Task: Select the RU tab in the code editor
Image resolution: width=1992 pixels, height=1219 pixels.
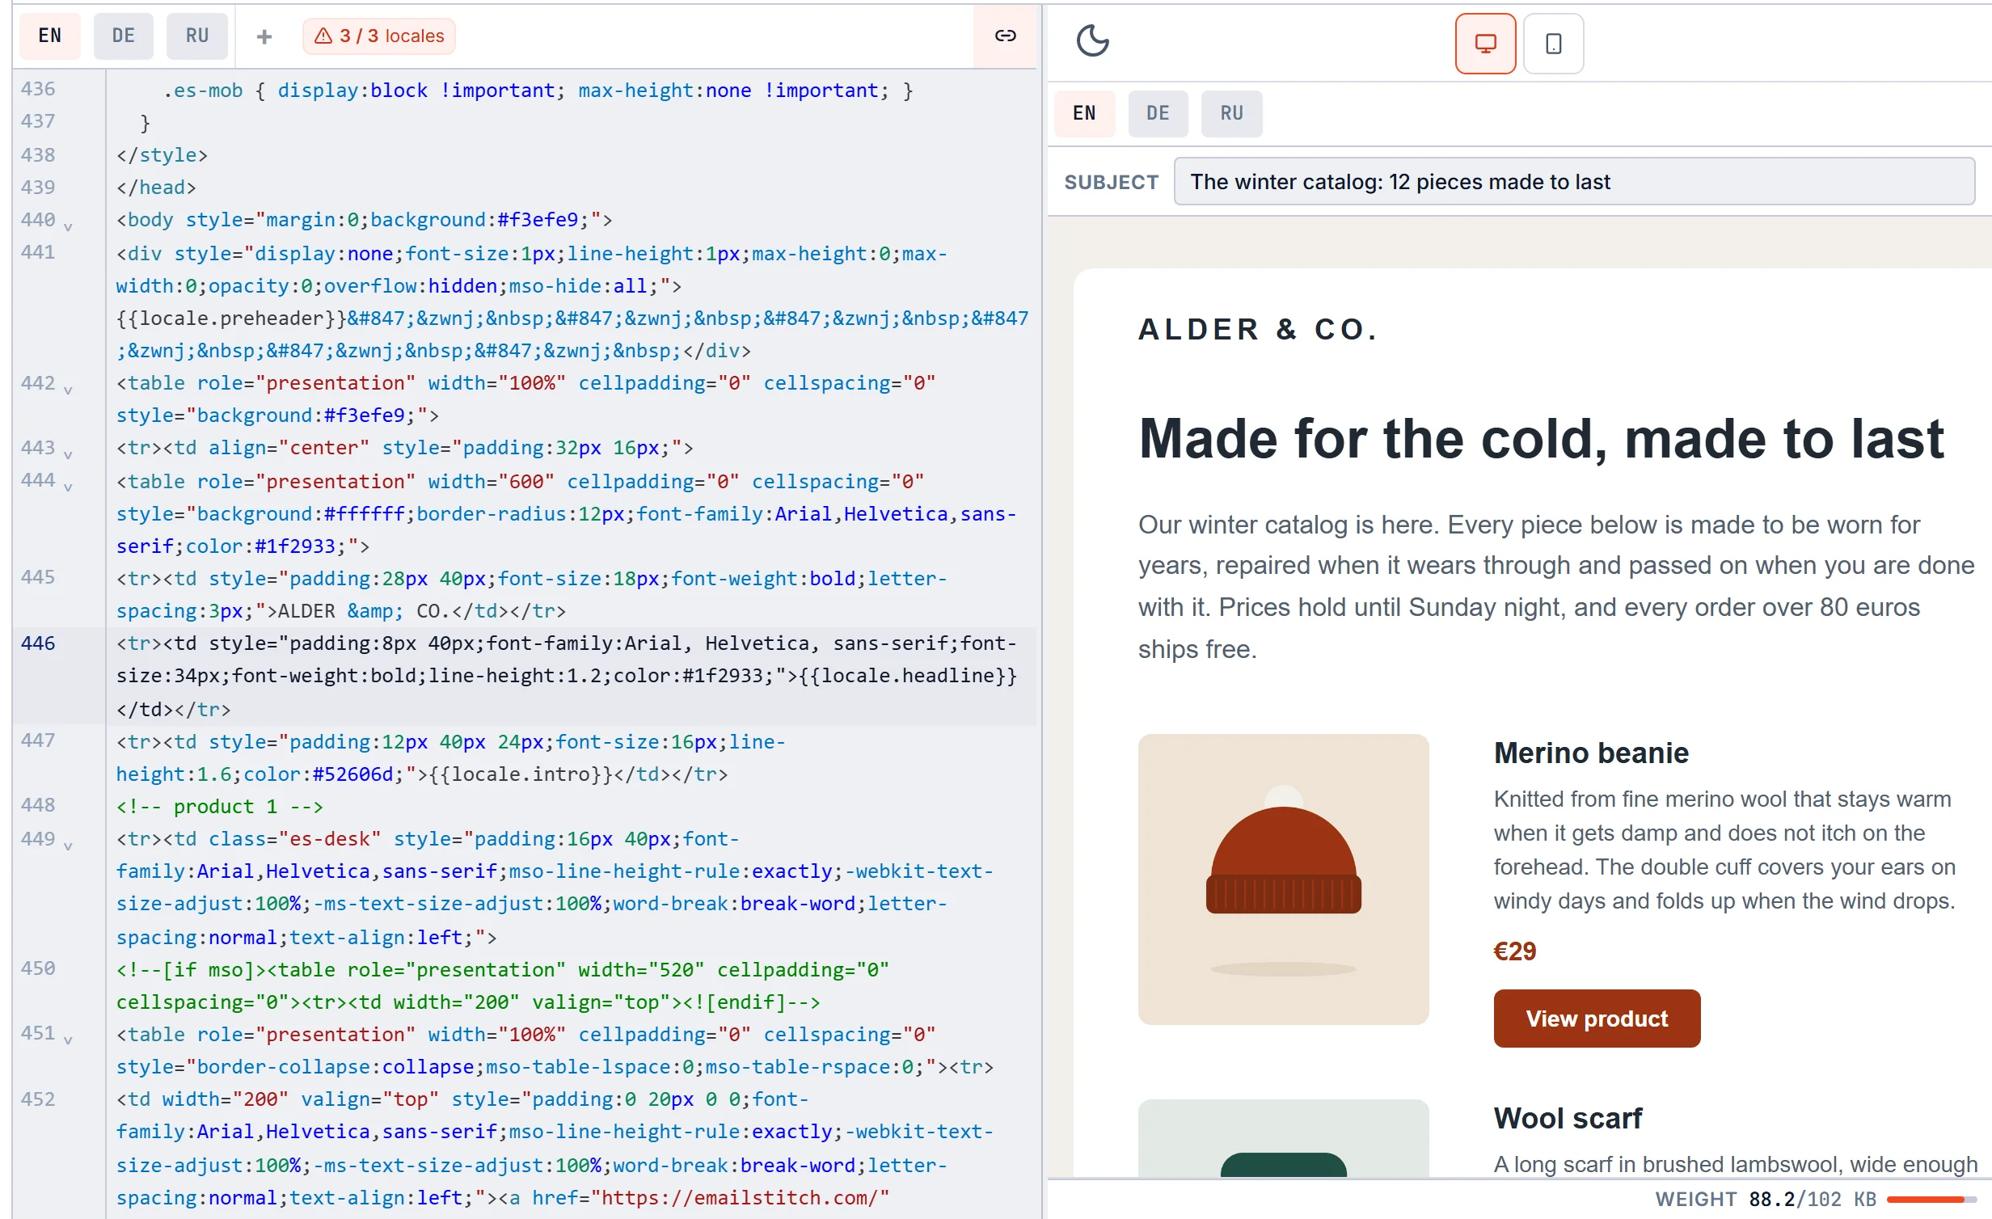Action: (197, 36)
